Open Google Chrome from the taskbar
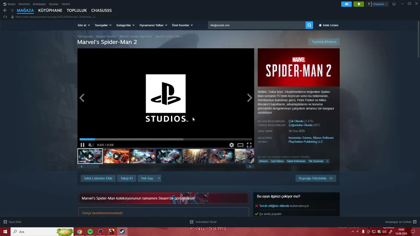This screenshot has height=236, width=420. [79, 232]
